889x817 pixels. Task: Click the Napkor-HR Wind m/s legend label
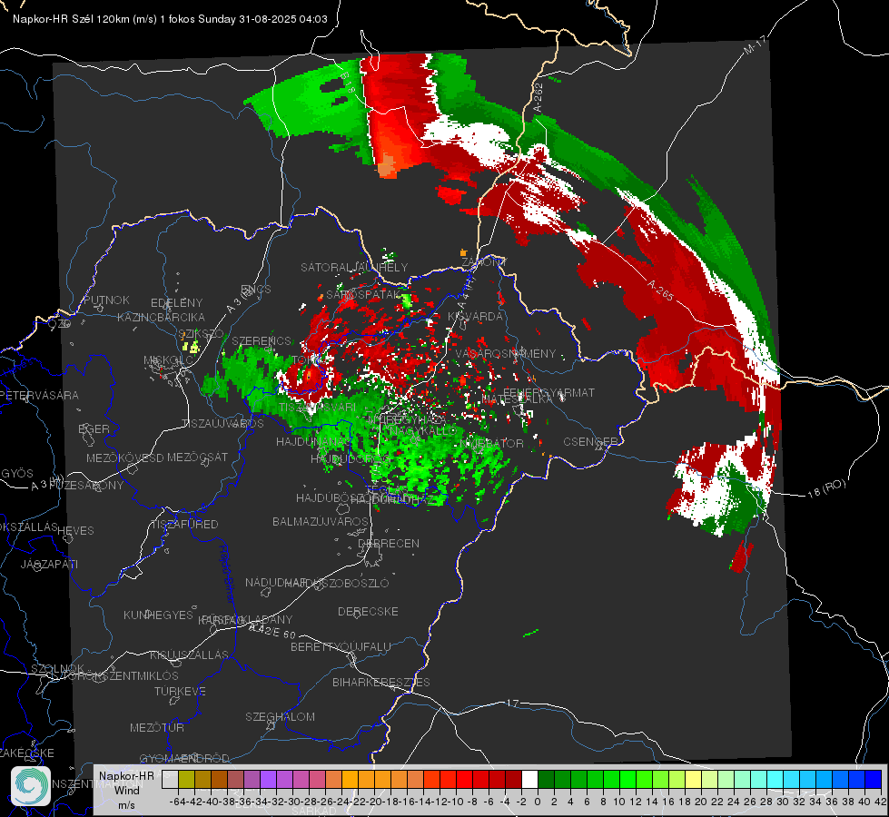[x=126, y=790]
